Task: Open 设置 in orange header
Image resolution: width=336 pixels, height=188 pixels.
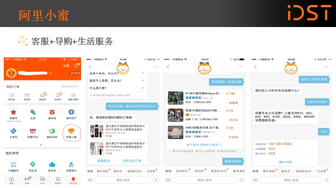Action: click(x=66, y=65)
